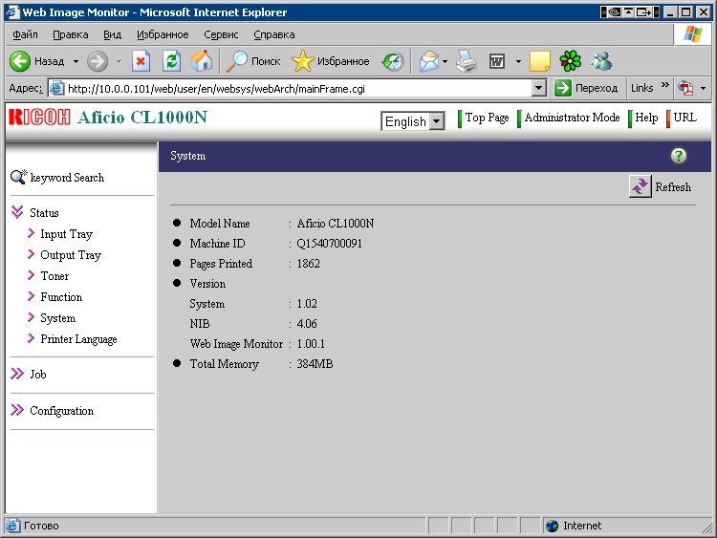This screenshot has height=538, width=717.
Task: Open Back button history dropdown arrow
Action: point(76,61)
